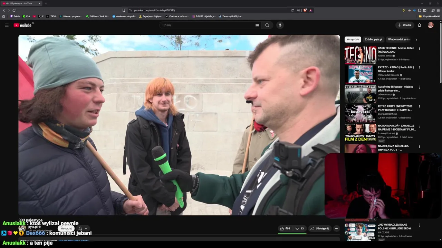Open NATAN MARCOŃ video thumbnail
This screenshot has height=248, width=442.
tap(360, 133)
